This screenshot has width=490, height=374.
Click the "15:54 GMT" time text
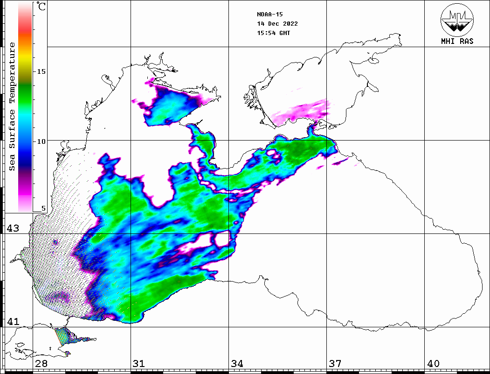273,33
